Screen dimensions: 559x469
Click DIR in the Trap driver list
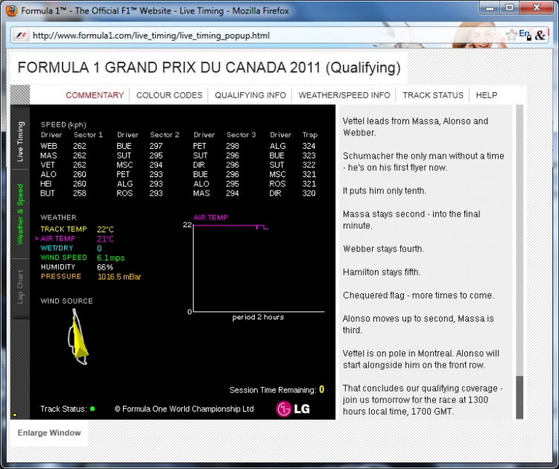(x=276, y=194)
